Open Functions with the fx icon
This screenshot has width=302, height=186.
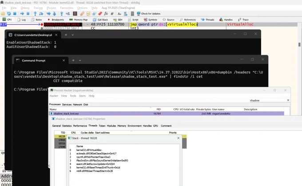[x=106, y=14]
